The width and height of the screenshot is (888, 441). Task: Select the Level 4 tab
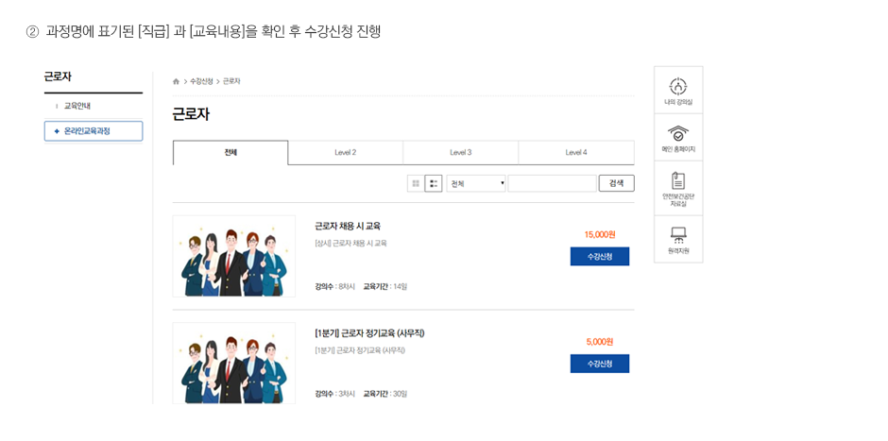(576, 153)
